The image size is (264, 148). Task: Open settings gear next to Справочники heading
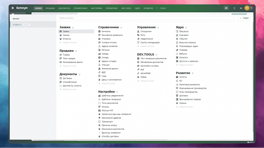tap(121, 27)
